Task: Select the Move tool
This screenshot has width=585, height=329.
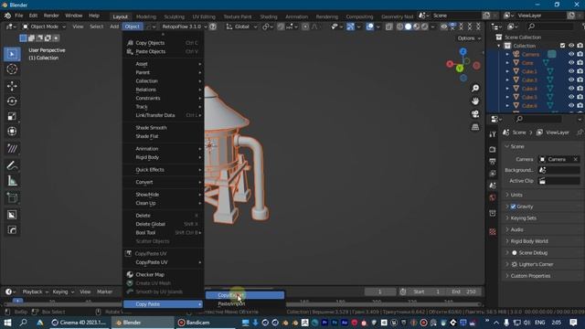Action: (x=12, y=86)
